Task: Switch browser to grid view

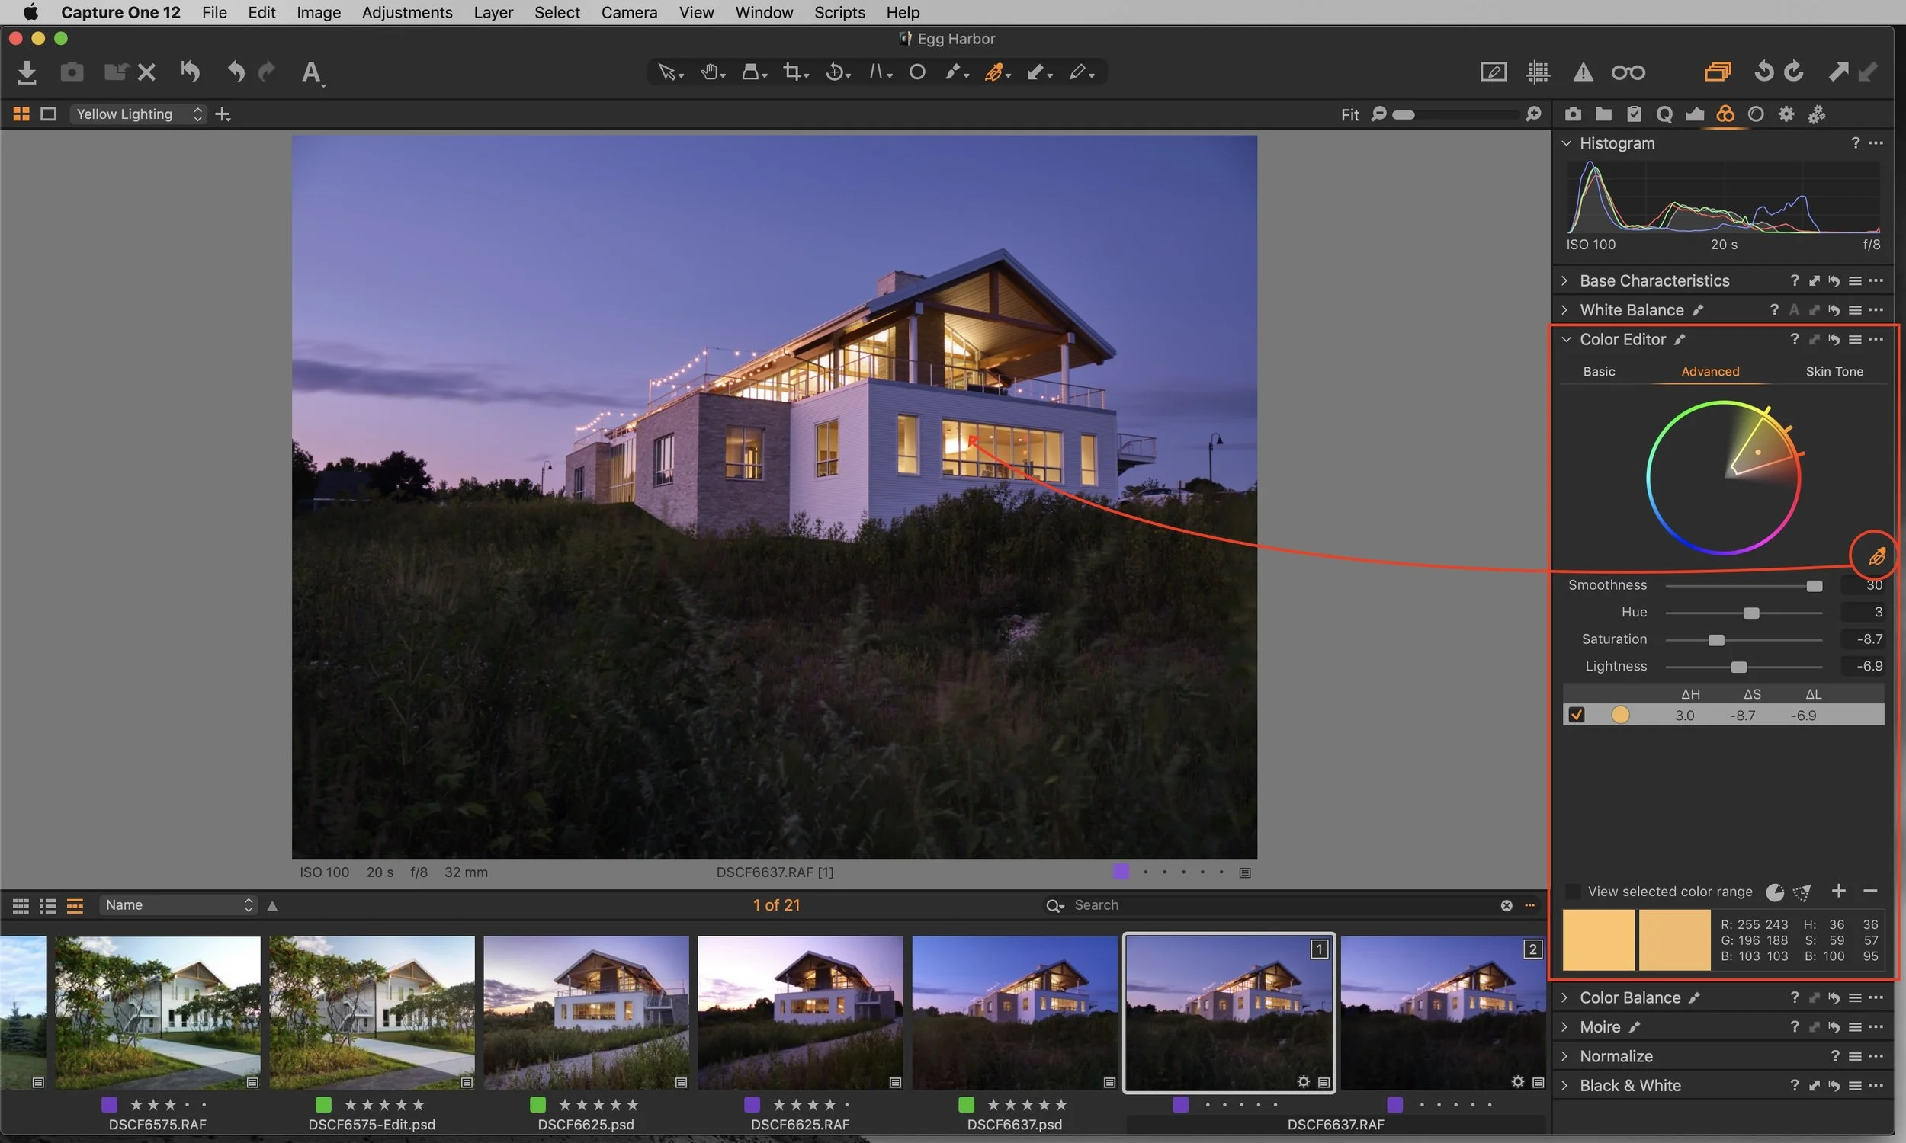Action: (21, 906)
